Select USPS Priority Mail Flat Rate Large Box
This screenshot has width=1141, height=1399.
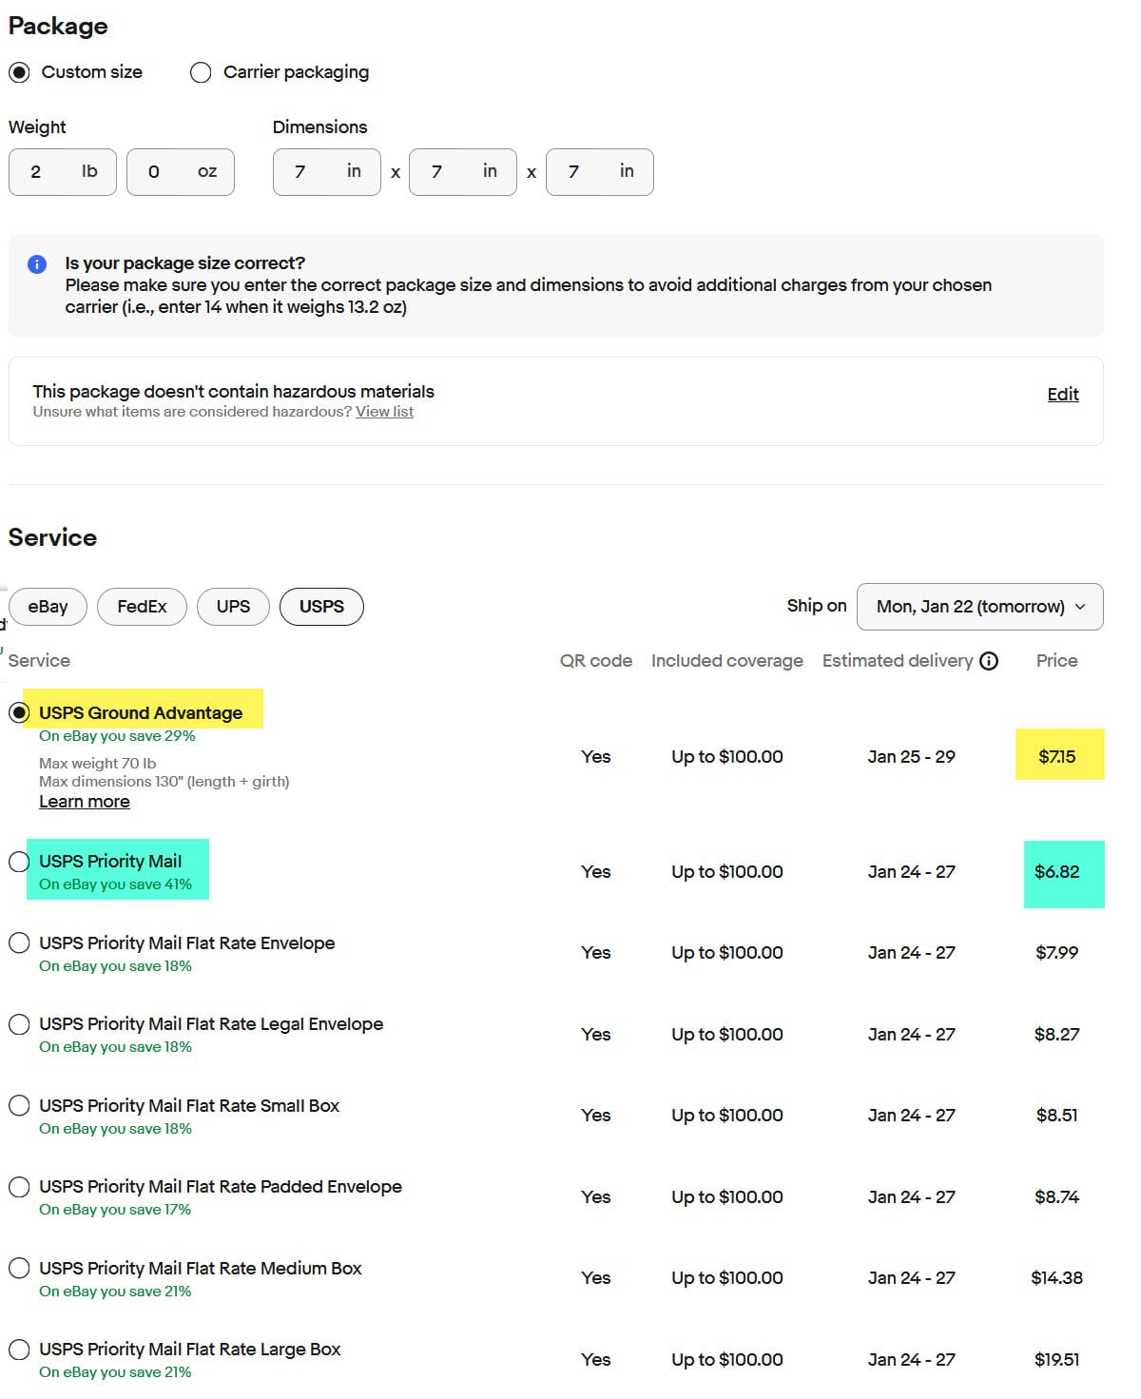click(19, 1350)
